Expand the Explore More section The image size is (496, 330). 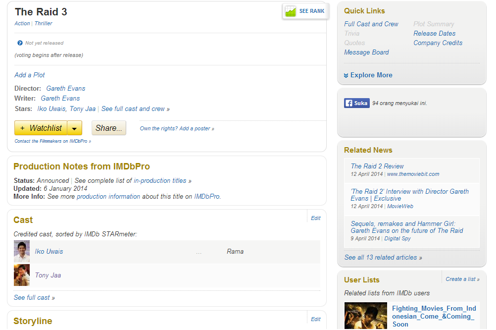click(x=368, y=75)
